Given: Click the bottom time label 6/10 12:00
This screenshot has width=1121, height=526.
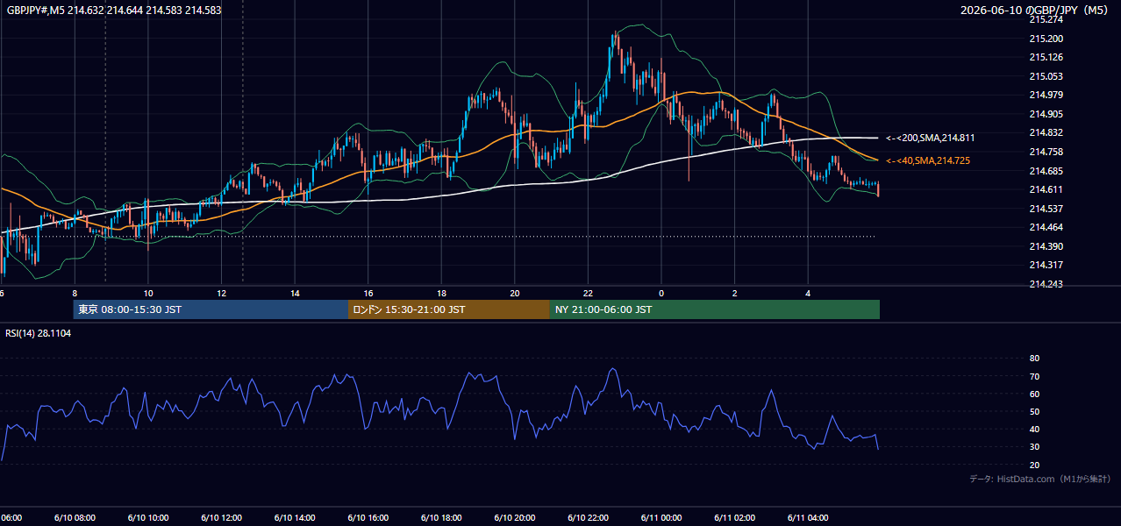Looking at the screenshot, I should (221, 518).
